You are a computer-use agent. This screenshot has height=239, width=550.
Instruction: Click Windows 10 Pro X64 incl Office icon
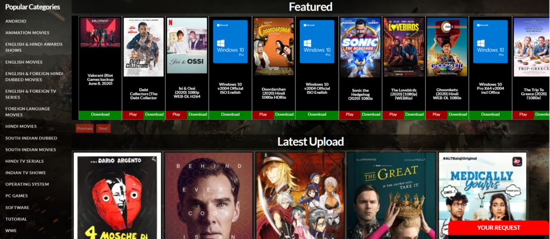click(x=490, y=42)
